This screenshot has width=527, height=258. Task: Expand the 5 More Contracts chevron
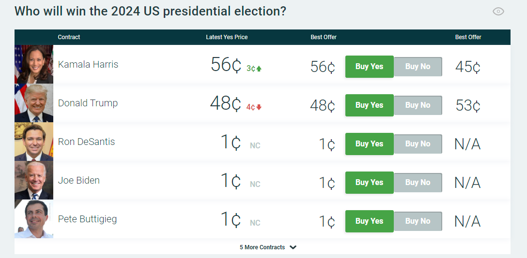(293, 247)
